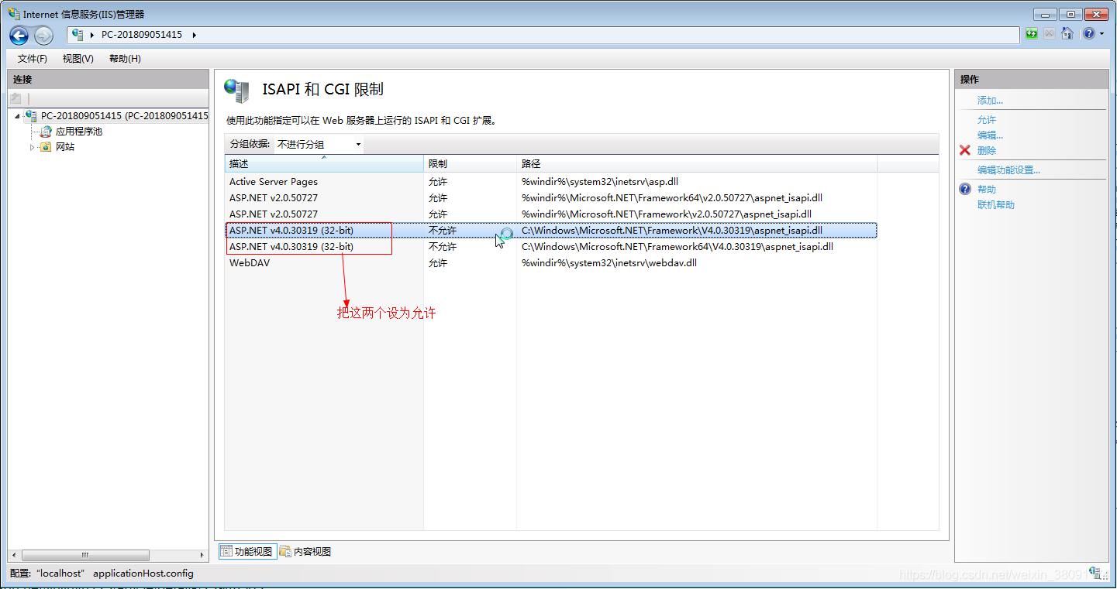Click the server icon in the address bar
Viewport: 1117px width, 589px height.
tap(78, 35)
